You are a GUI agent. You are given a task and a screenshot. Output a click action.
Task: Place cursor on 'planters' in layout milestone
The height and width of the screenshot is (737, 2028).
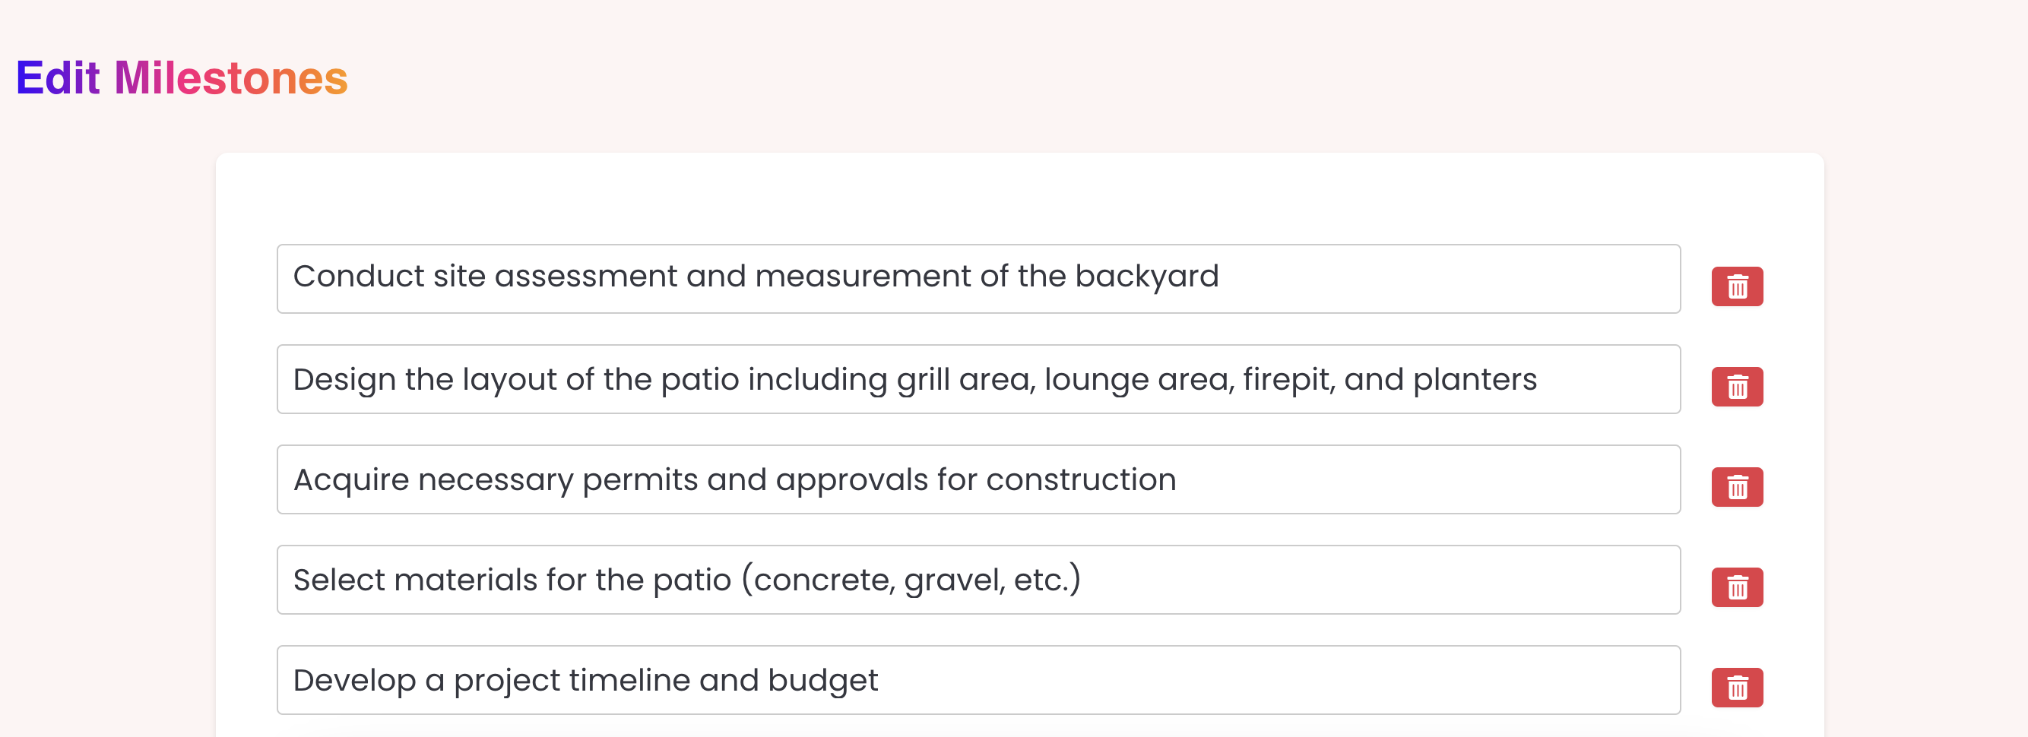(1475, 380)
